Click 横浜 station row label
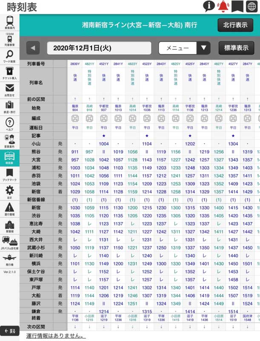The image size is (260, 341). [36, 263]
